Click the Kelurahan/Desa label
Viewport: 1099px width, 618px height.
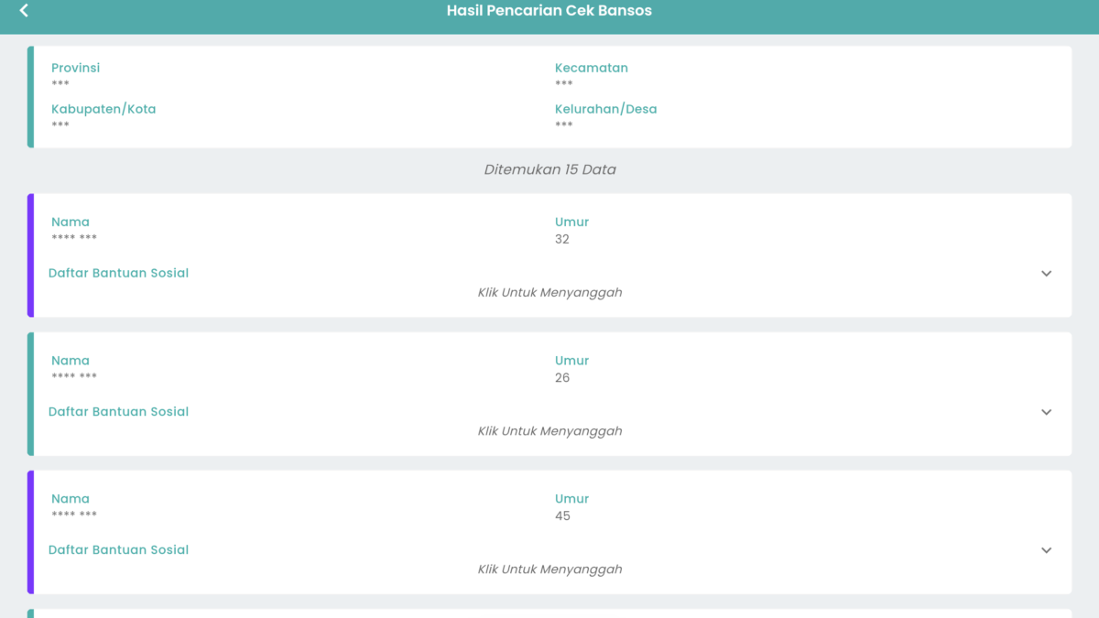pyautogui.click(x=606, y=108)
